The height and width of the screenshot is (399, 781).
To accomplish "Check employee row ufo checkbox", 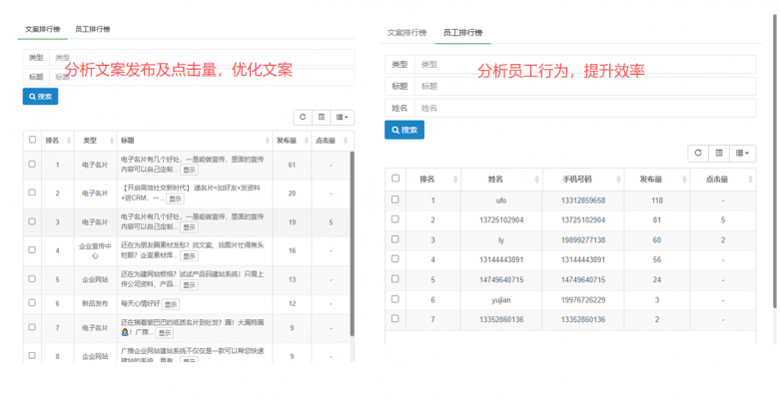I will click(x=395, y=199).
